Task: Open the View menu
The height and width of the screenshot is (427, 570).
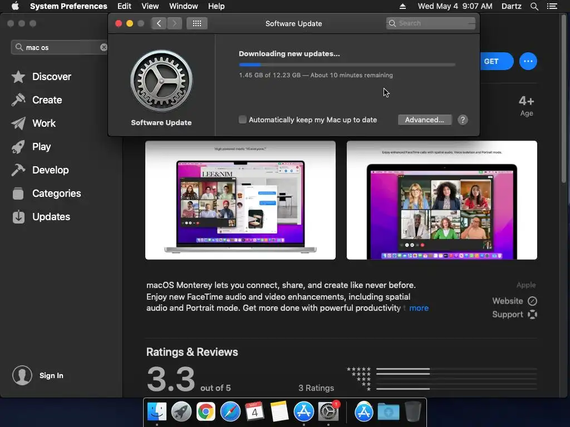Action: 150,6
